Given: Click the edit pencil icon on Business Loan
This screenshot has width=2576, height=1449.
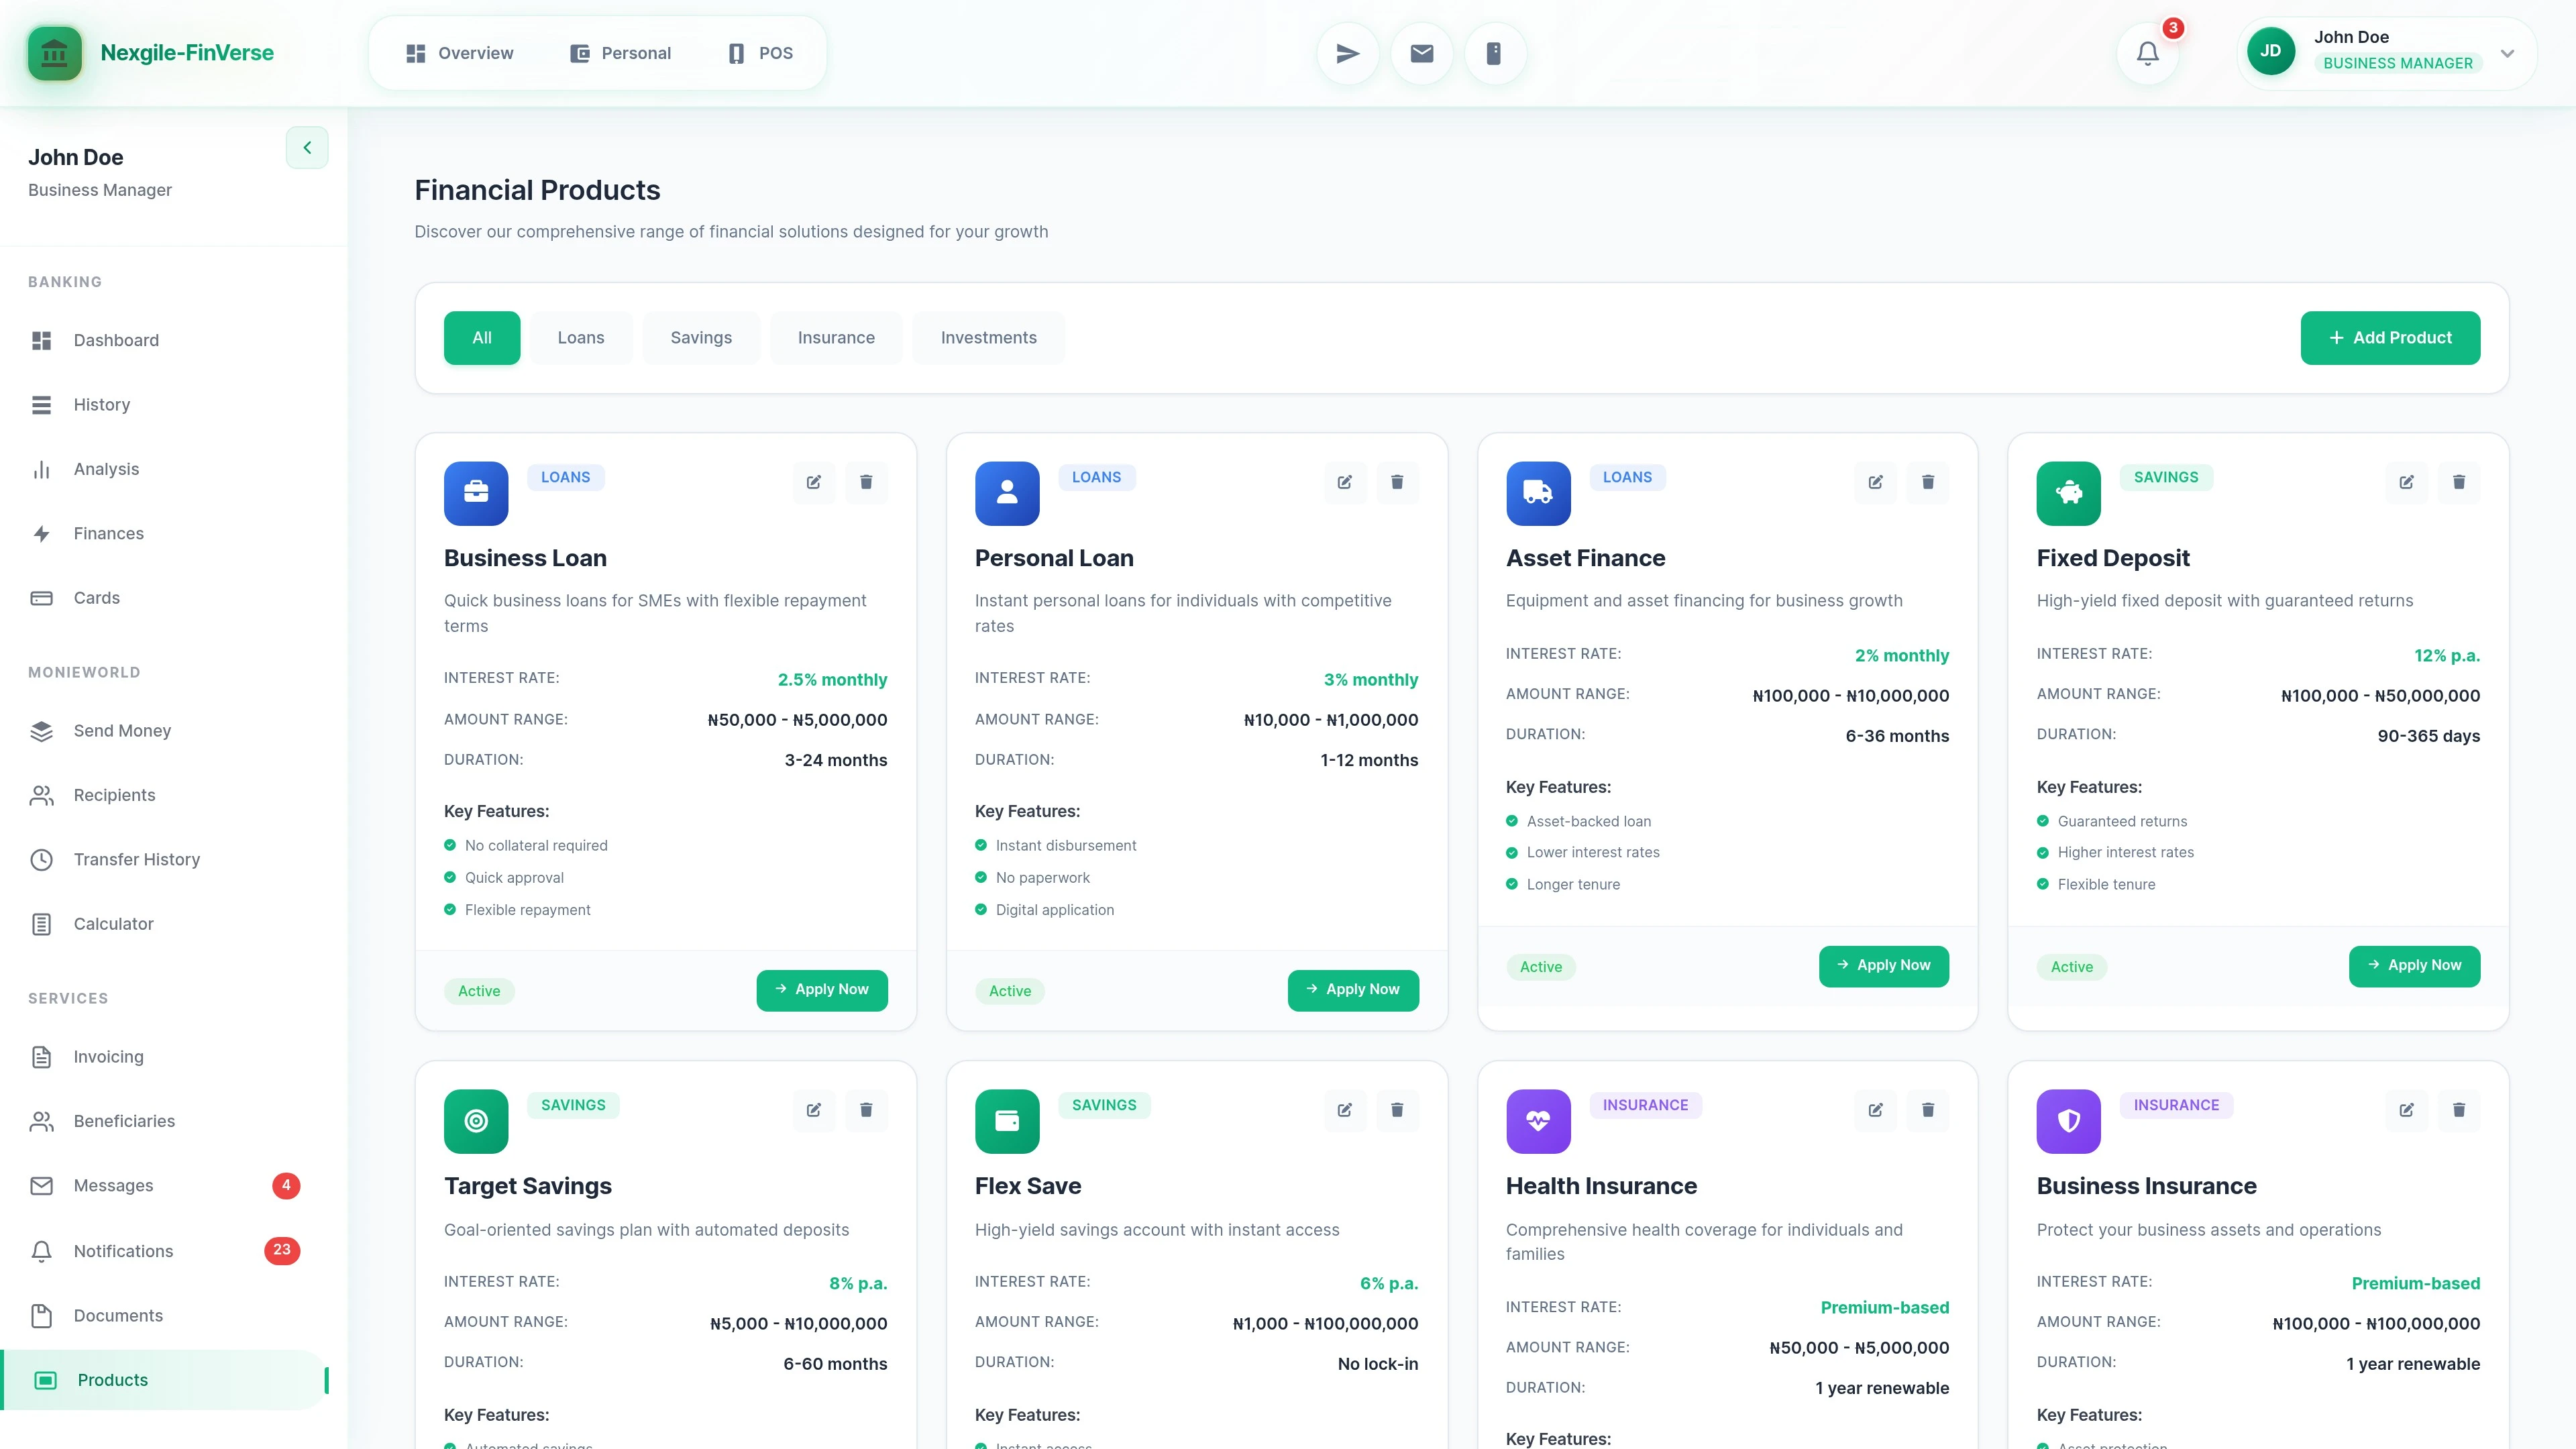Looking at the screenshot, I should tap(814, 482).
